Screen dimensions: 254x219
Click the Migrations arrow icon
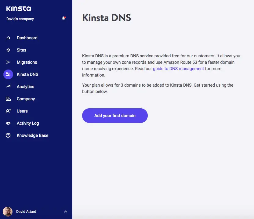[x=8, y=62]
